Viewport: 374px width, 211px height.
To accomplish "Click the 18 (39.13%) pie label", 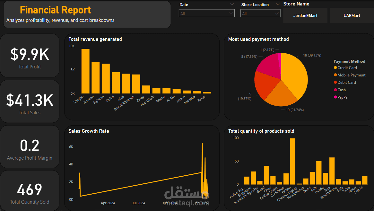I will 312,55.
